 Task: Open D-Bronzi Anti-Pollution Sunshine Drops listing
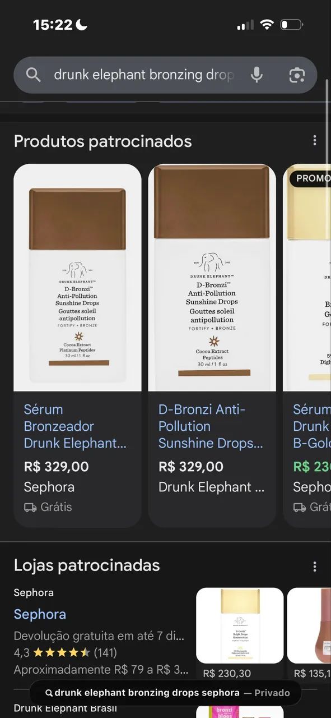[210, 426]
